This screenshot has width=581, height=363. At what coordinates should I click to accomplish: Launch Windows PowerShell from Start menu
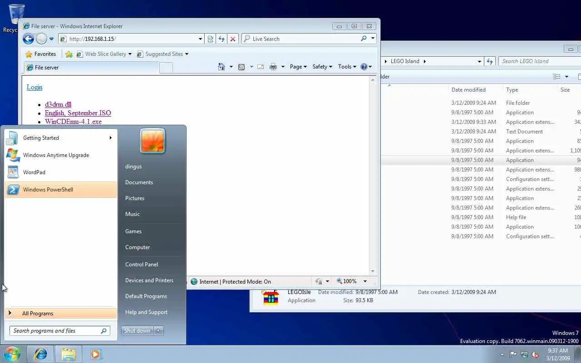coord(61,190)
